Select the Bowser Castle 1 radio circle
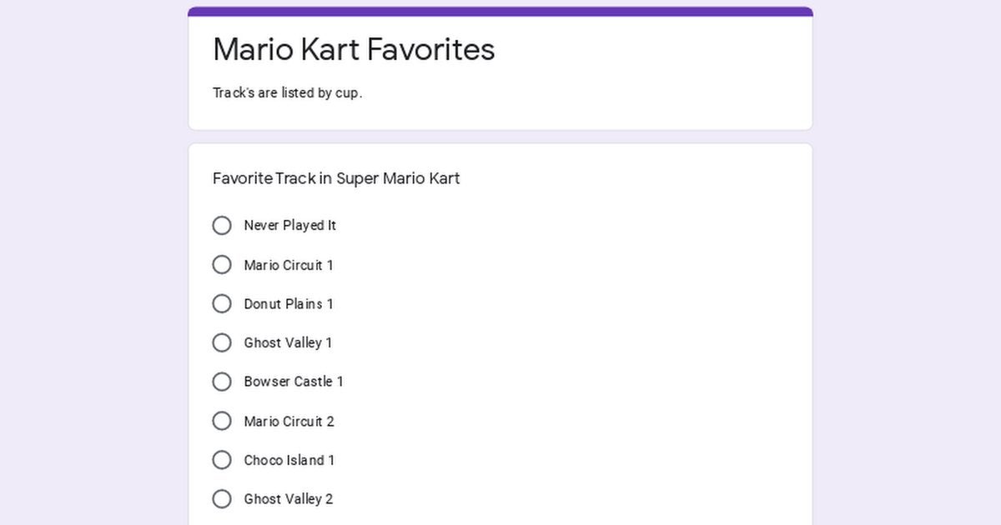The image size is (1001, 525). 222,382
